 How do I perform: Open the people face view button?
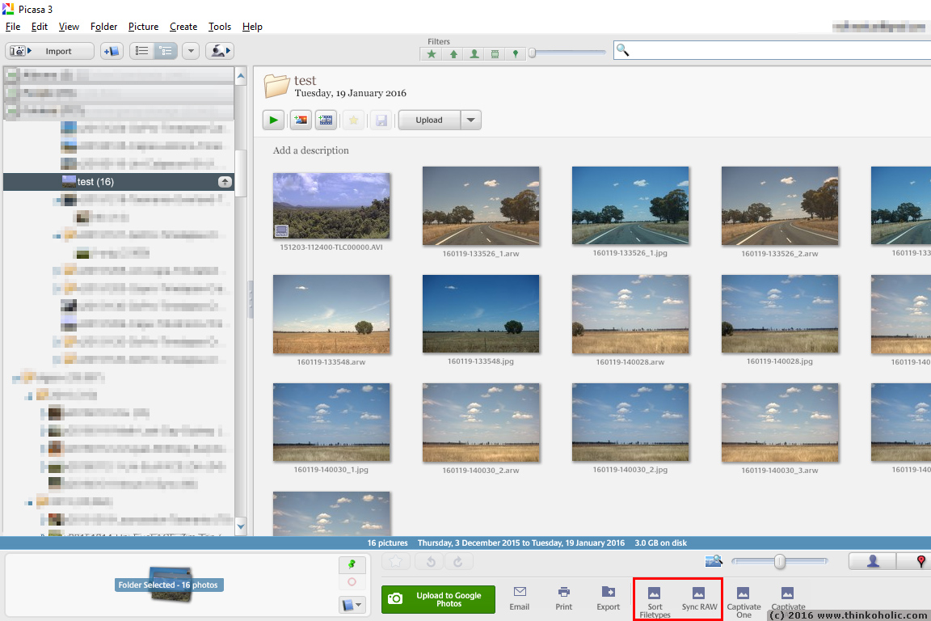point(218,51)
